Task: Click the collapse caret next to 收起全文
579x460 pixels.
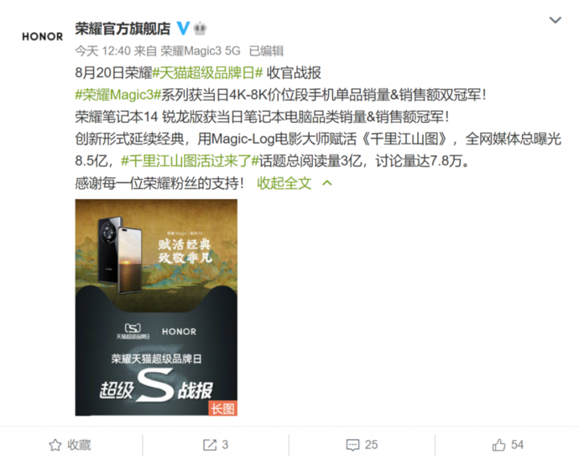Action: (x=327, y=183)
